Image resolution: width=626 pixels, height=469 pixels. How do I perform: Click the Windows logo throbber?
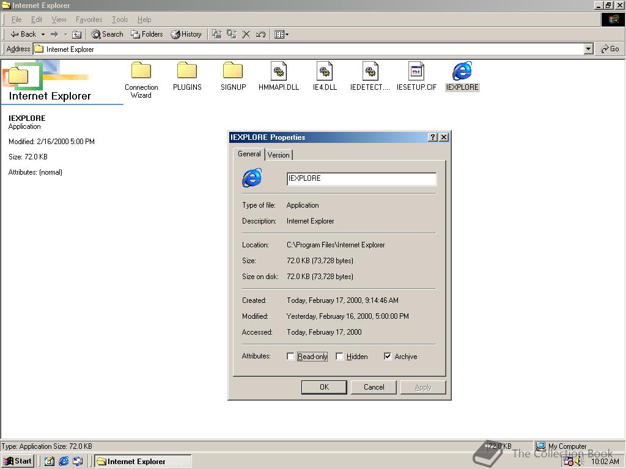(x=613, y=20)
